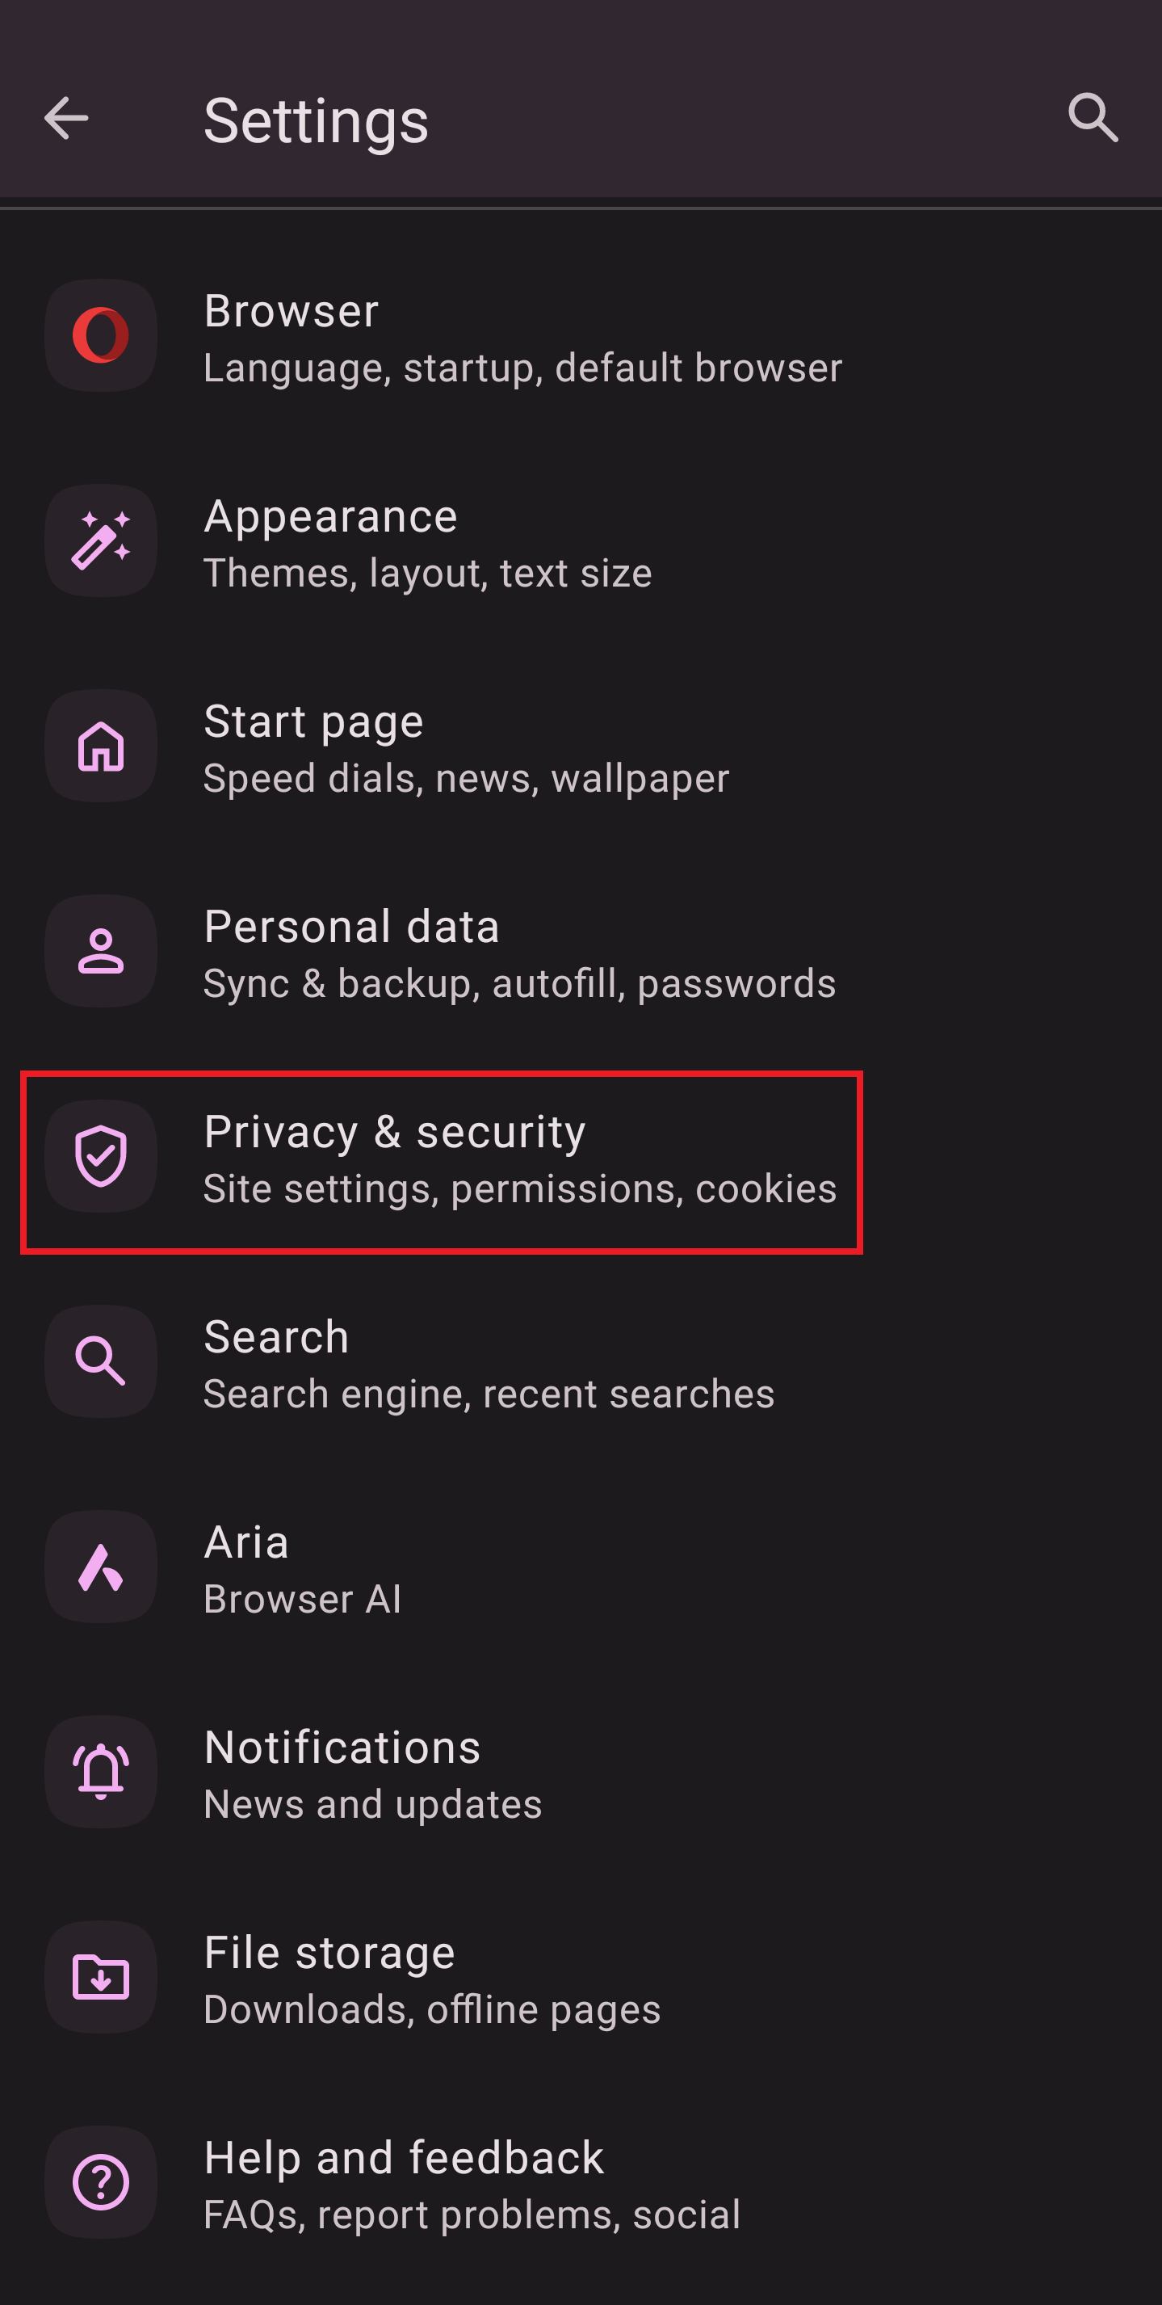Tap the Search settings magnifier icon

[101, 1362]
